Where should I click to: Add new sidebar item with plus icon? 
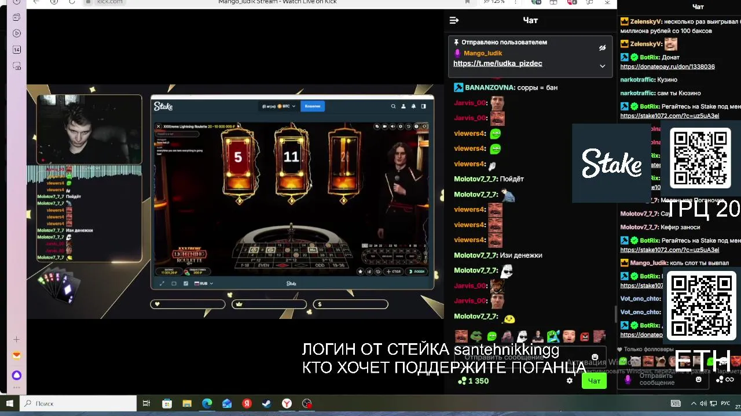pos(17,340)
